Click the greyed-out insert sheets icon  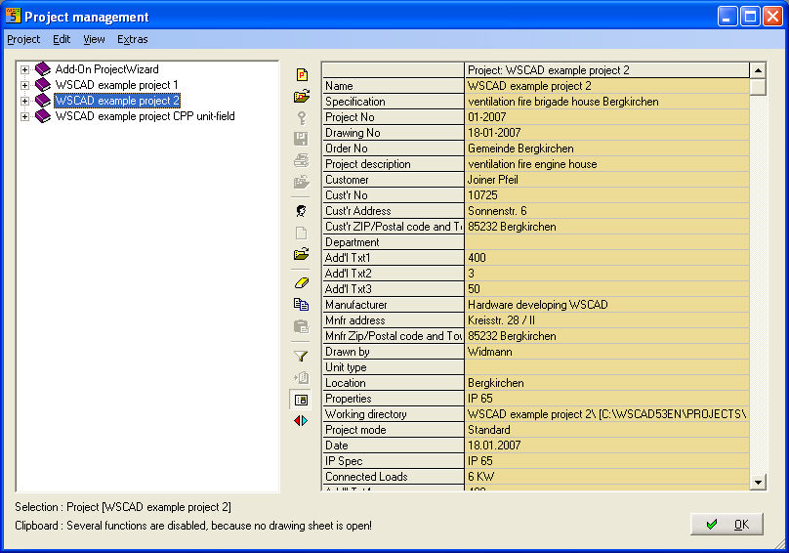point(302,377)
